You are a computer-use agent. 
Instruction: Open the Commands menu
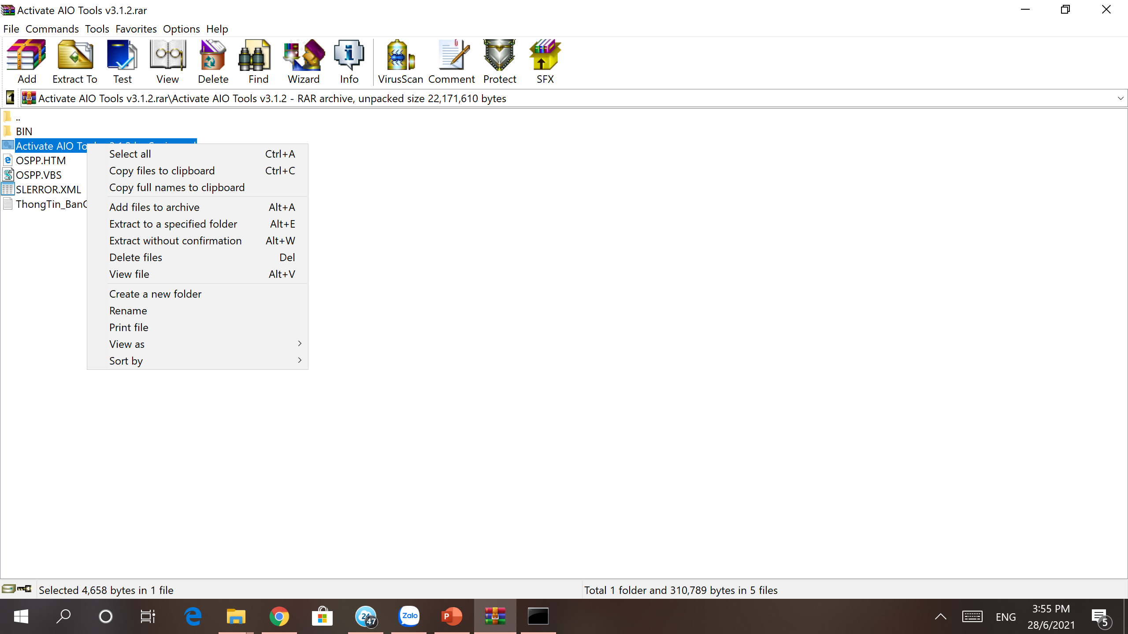(52, 29)
